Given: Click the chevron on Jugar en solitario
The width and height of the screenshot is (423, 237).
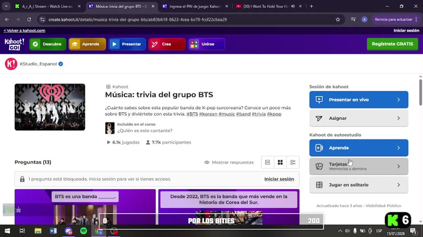Looking at the screenshot, I should tap(398, 185).
